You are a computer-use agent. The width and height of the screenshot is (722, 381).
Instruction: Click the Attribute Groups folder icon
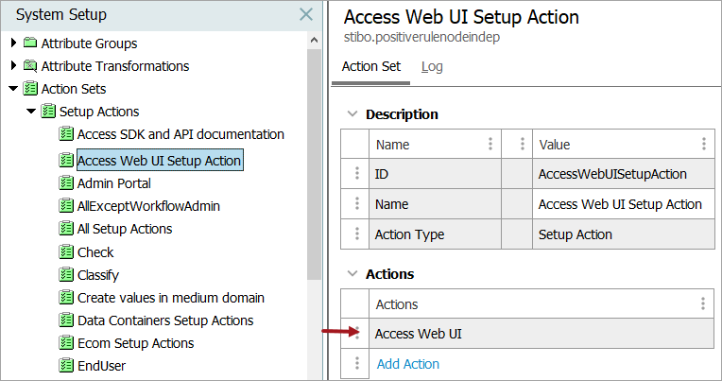[31, 43]
